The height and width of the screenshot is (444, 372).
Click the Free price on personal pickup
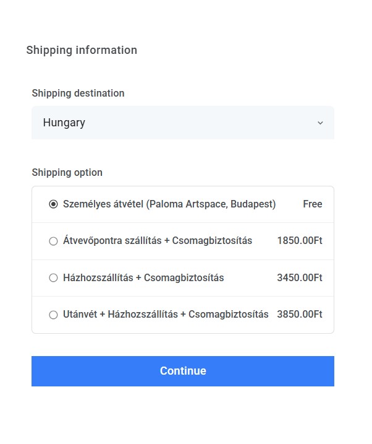313,204
